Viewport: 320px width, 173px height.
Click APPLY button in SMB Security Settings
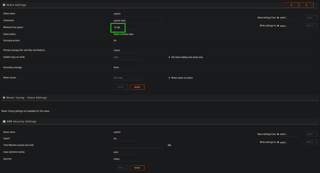click(x=121, y=168)
